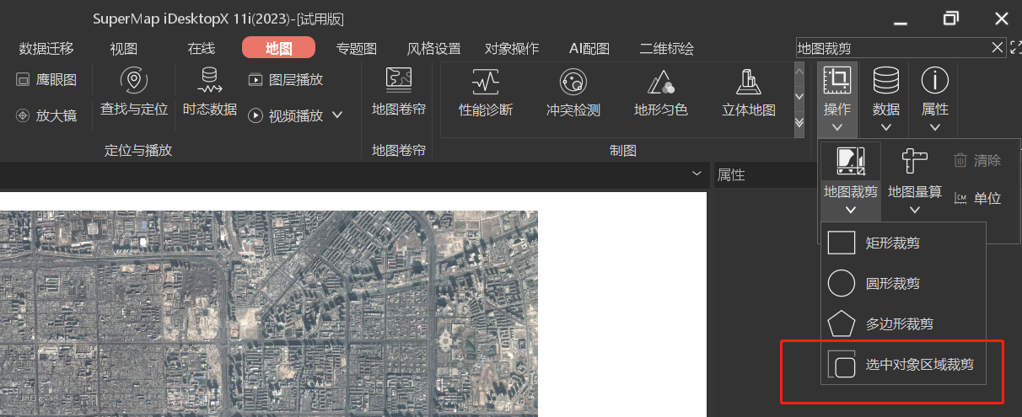Expand the 操作 dropdown chevron
Screen dimensions: 1022x417
[x=837, y=128]
